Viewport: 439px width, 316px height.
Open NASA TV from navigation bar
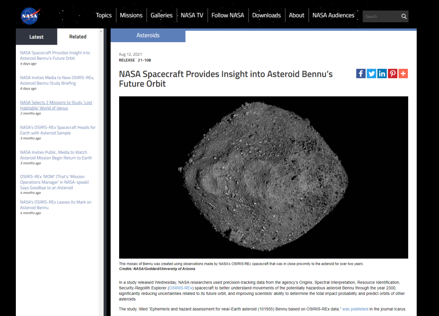point(192,15)
